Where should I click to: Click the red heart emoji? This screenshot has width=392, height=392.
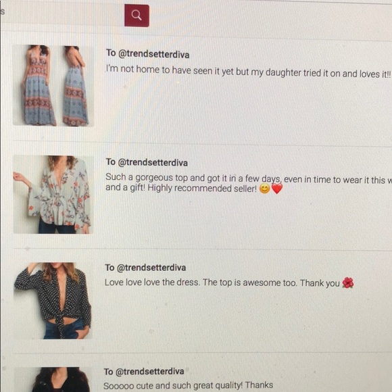coord(276,189)
